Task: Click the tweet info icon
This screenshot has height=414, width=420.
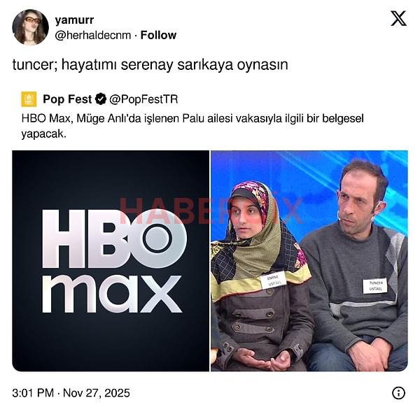Action: 398,393
